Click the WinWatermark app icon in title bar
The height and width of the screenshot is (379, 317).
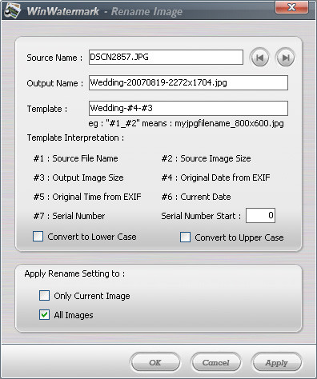coord(12,10)
